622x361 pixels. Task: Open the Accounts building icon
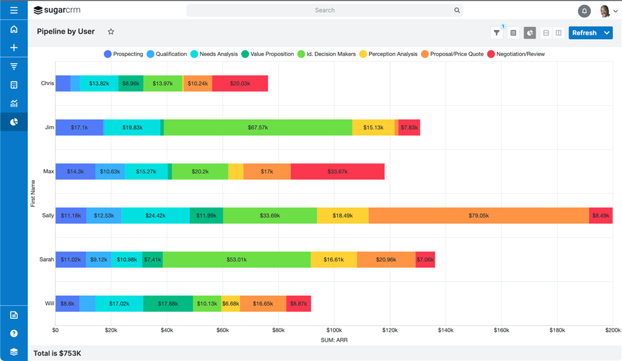14,85
